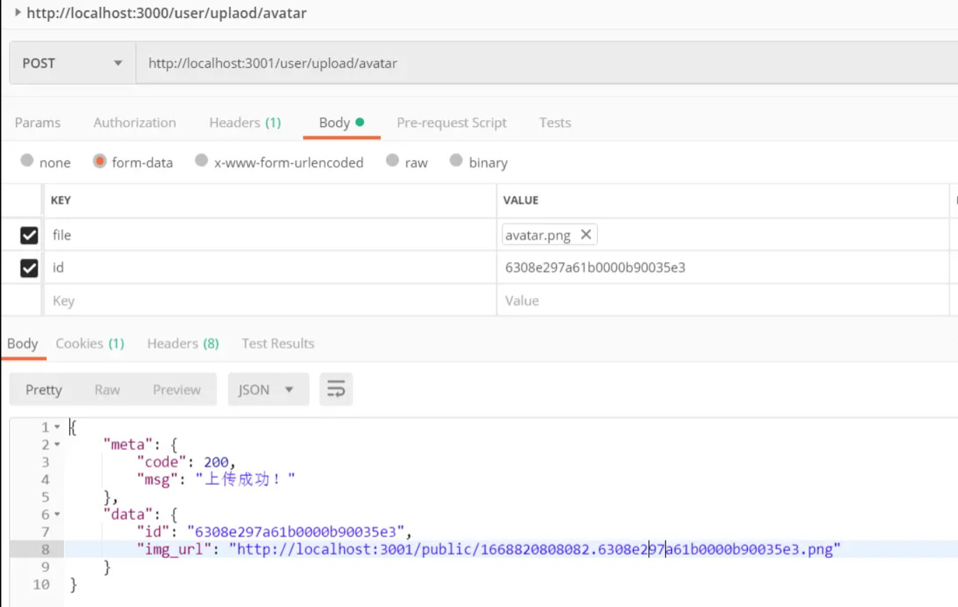
Task: Select the none body type radio
Action: coord(27,160)
